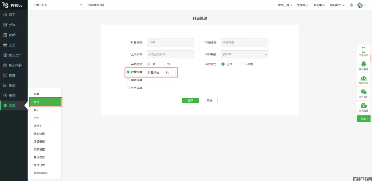This screenshot has height=181, width=372.
Task: Expand the 常用工具 menu
Action: pos(285,5)
